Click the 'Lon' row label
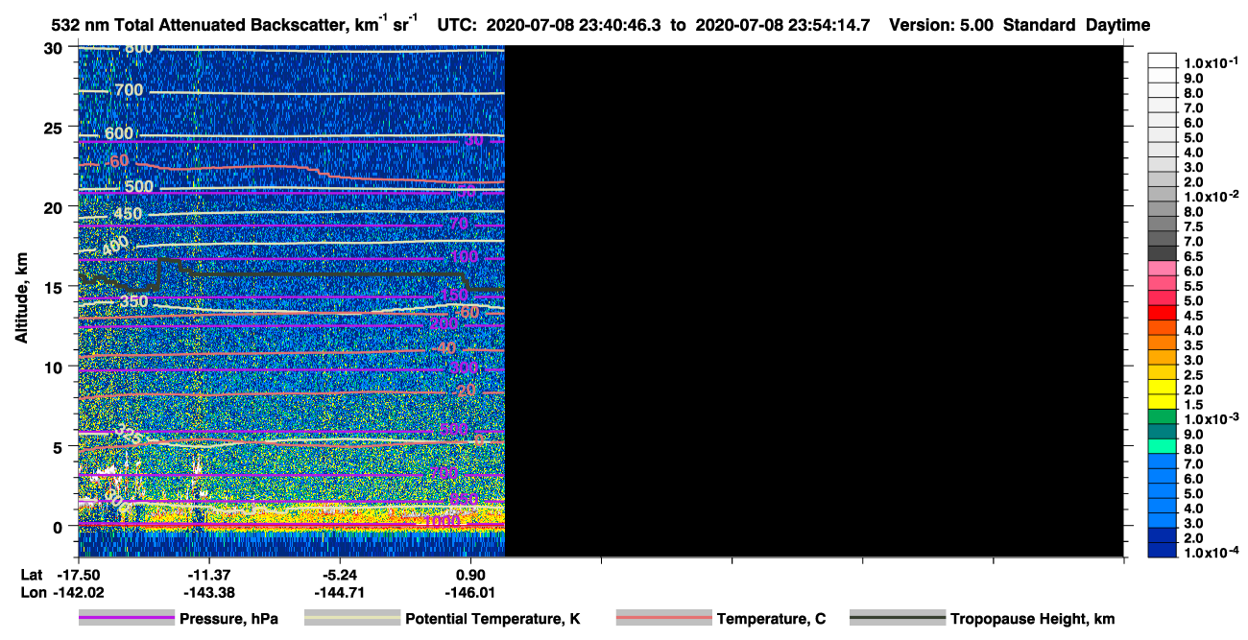This screenshot has width=1248, height=640. 32,592
